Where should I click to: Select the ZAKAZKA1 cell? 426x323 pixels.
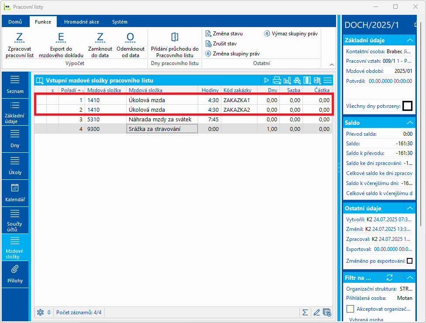(x=239, y=100)
